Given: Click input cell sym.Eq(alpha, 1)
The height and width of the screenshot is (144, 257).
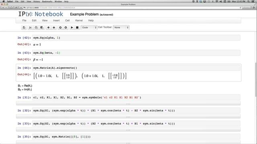Looking at the screenshot, I should pyautogui.click(x=136, y=38).
